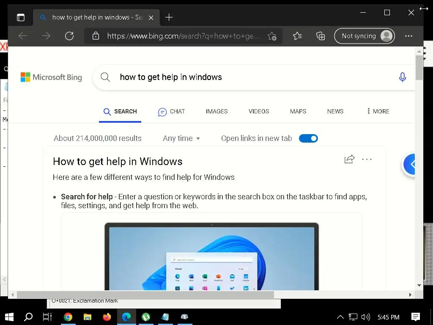
Task: Expand the blue side panel chevron
Action: [409, 164]
